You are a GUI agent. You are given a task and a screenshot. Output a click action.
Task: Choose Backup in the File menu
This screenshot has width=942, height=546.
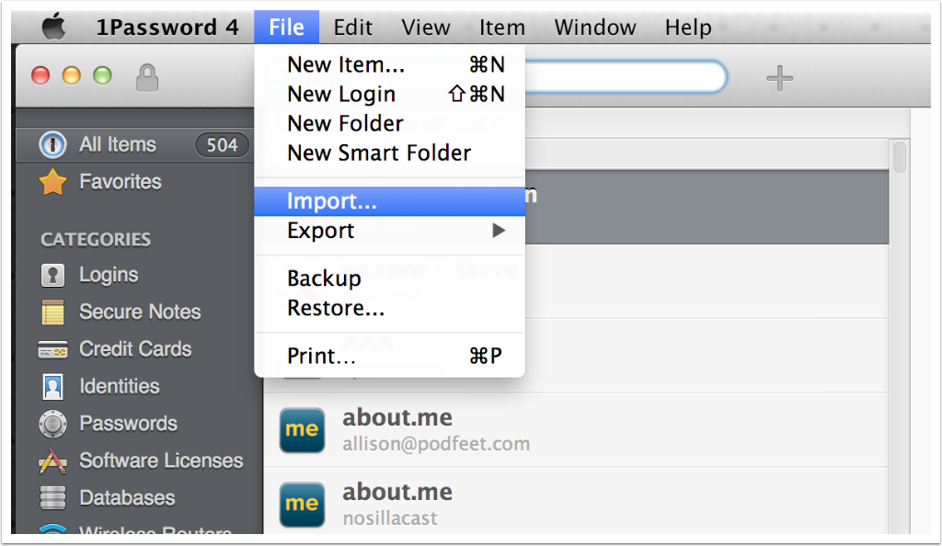pyautogui.click(x=324, y=279)
